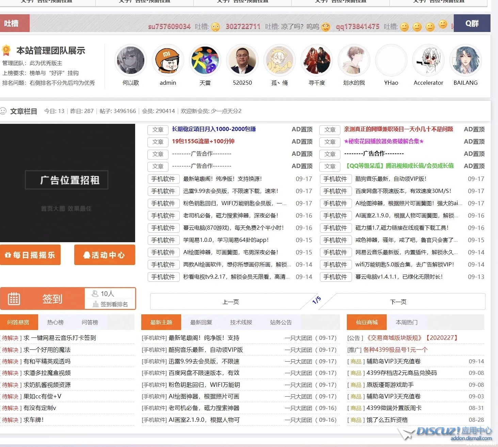Open the 寻千度 member avatar
The image size is (498, 447).
pos(317,61)
